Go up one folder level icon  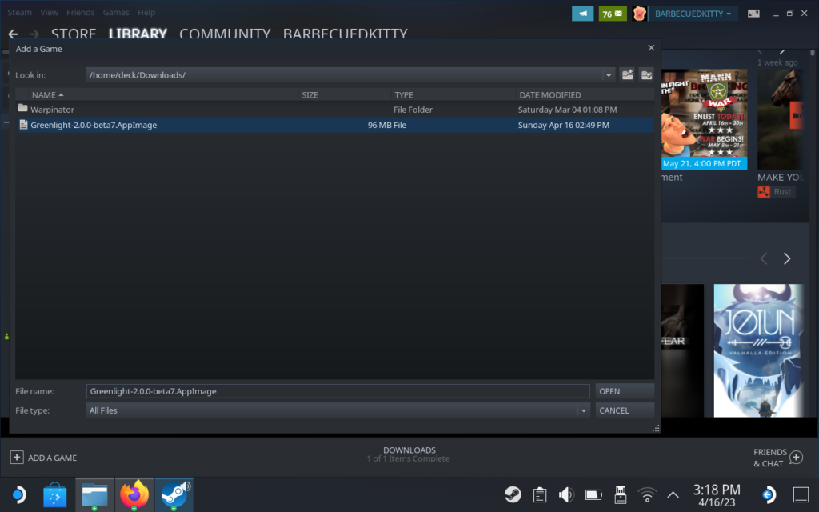point(627,74)
